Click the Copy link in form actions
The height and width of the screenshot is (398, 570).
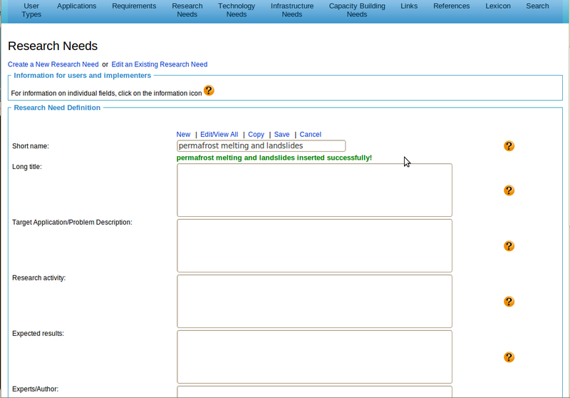click(x=256, y=134)
